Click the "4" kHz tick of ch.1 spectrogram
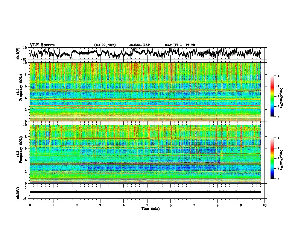The width and height of the screenshot is (298, 230). (x=26, y=98)
